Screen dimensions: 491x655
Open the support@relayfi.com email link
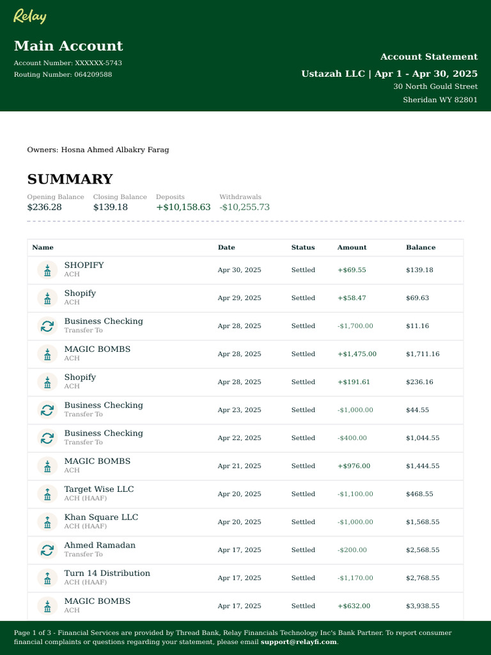pyautogui.click(x=299, y=642)
